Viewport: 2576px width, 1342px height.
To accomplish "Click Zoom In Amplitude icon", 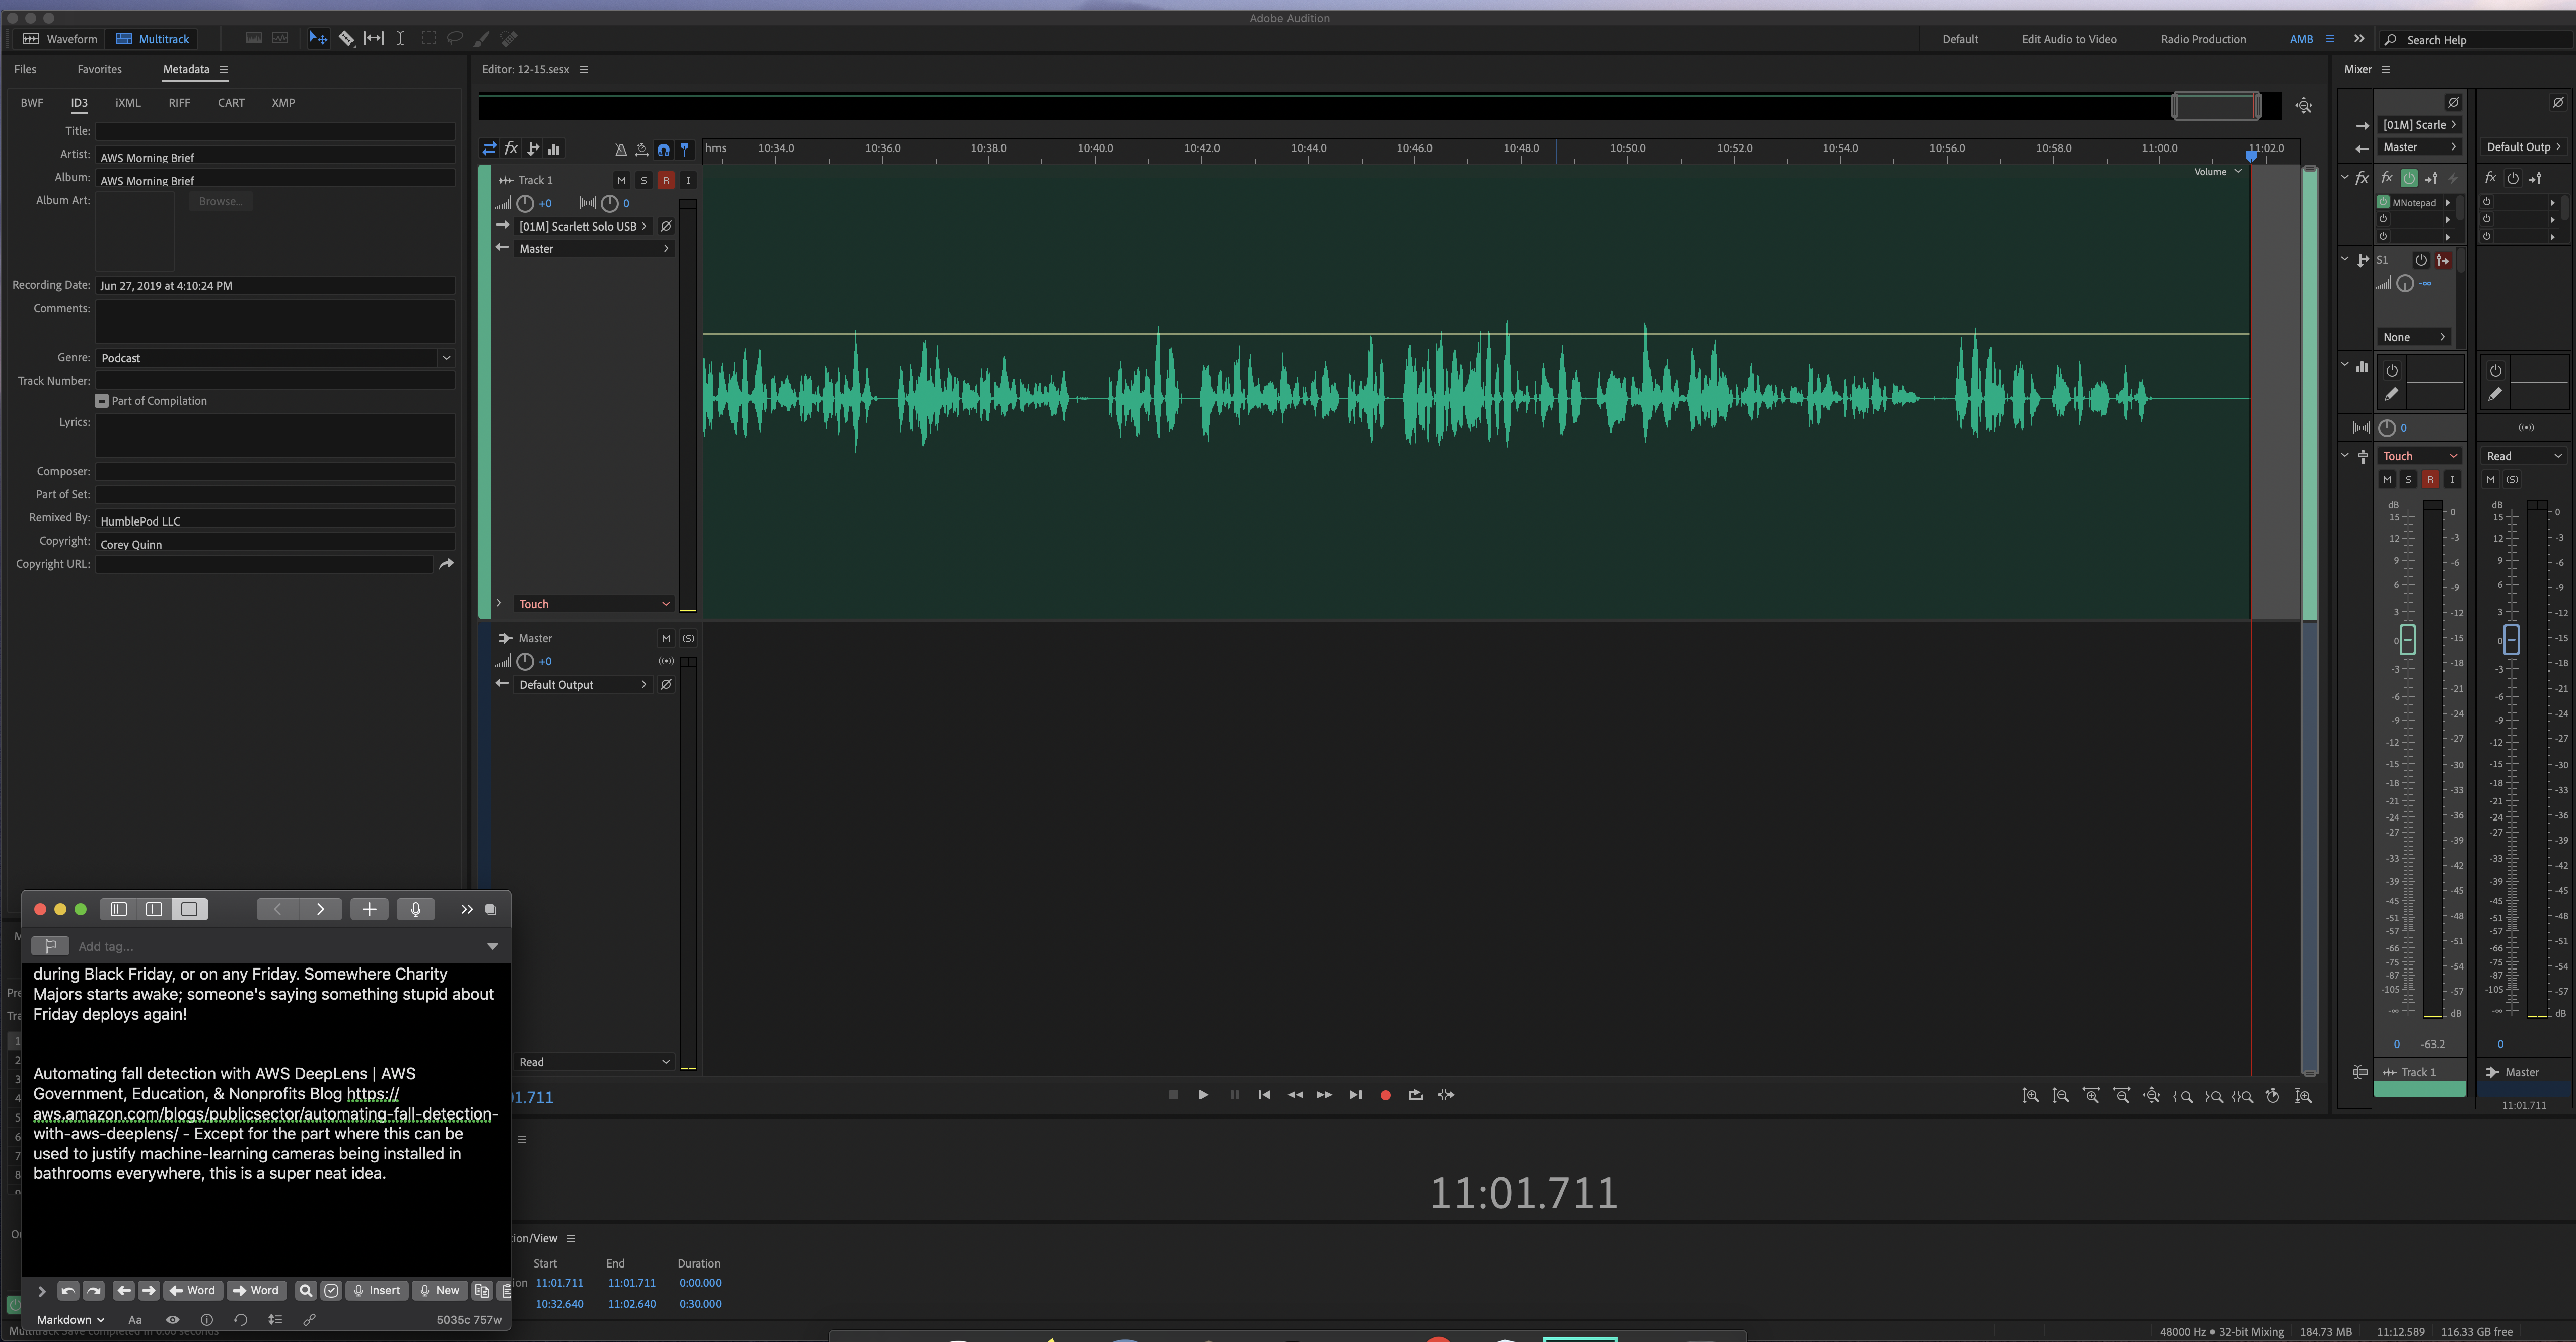I will pyautogui.click(x=2030, y=1096).
